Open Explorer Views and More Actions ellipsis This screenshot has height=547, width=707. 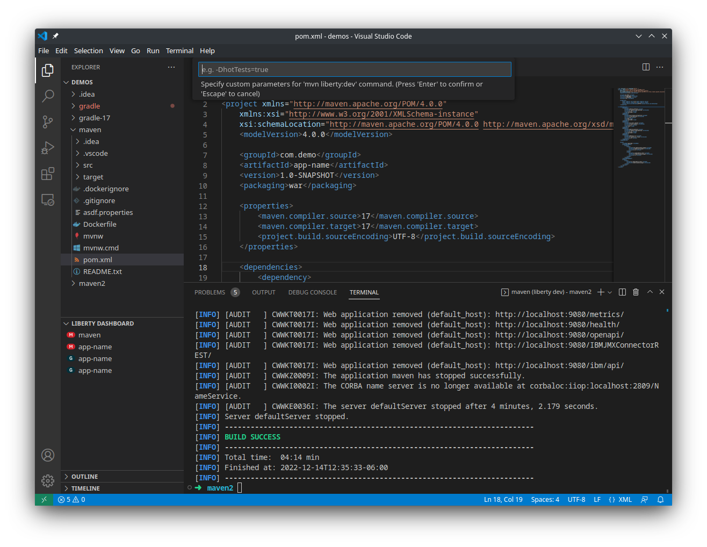tap(171, 67)
